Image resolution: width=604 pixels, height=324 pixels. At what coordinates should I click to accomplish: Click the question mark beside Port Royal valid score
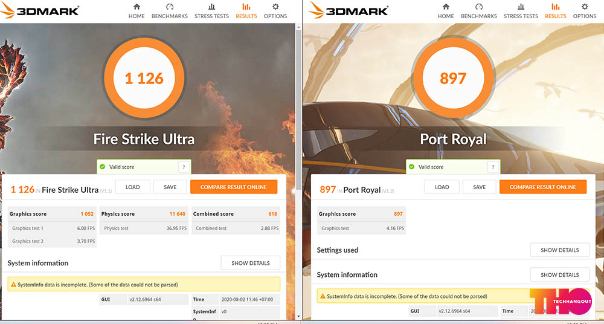[493, 167]
